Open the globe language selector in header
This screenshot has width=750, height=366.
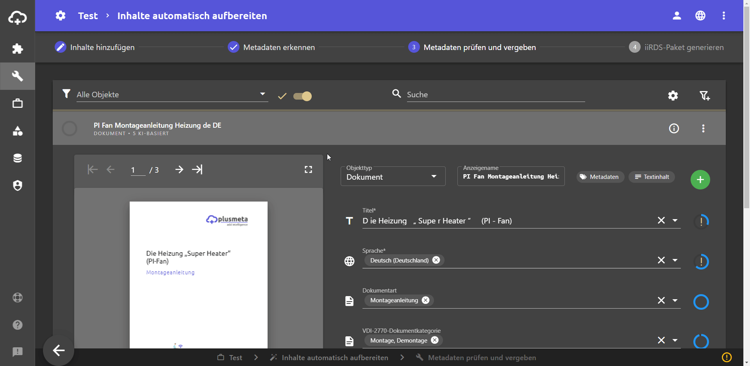point(700,16)
